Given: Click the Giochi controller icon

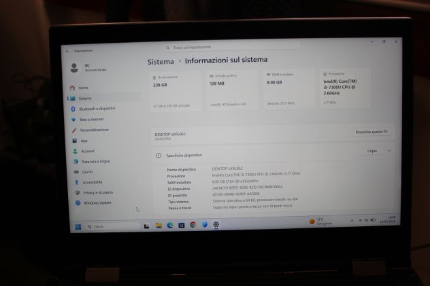Looking at the screenshot, I should 76,172.
